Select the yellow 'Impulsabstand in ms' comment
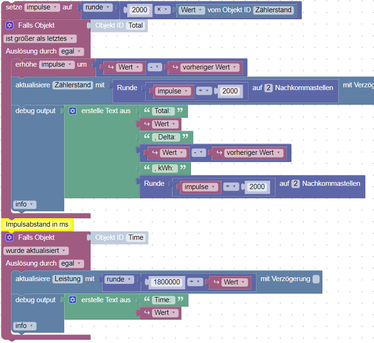The height and width of the screenshot is (343, 374). pos(37,224)
